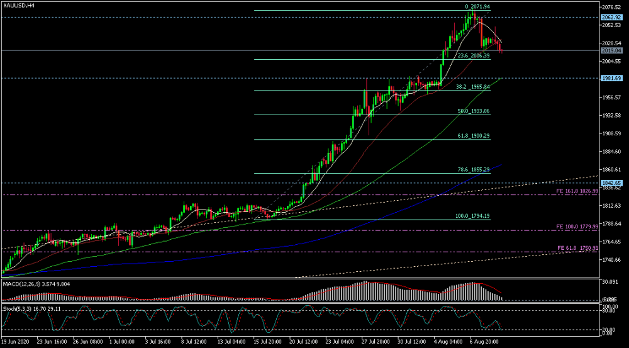
Task: Select the FE 61.8 expansion label 1750.93
Action: [x=578, y=249]
